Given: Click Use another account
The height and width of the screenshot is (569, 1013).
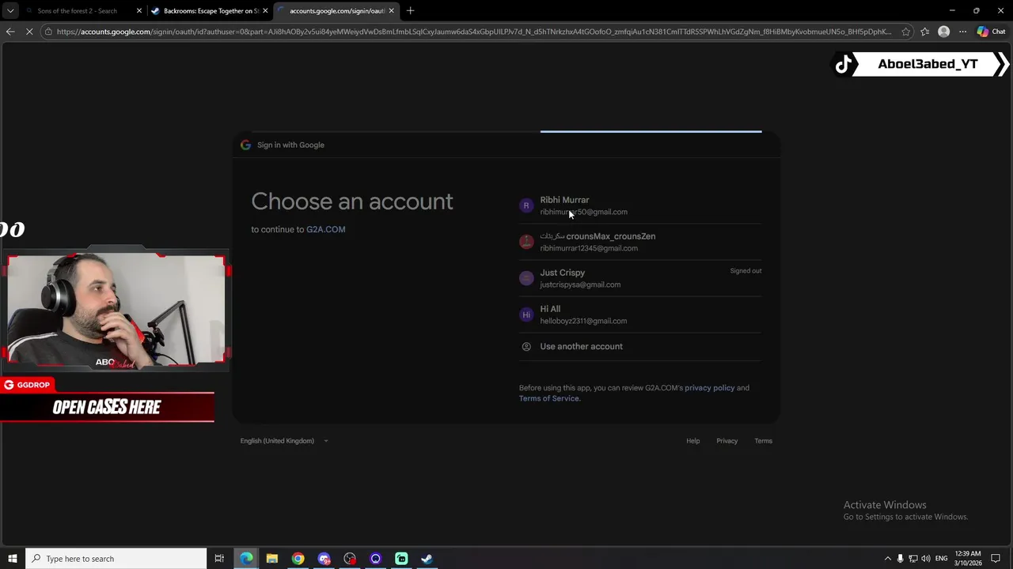Looking at the screenshot, I should (x=640, y=346).
